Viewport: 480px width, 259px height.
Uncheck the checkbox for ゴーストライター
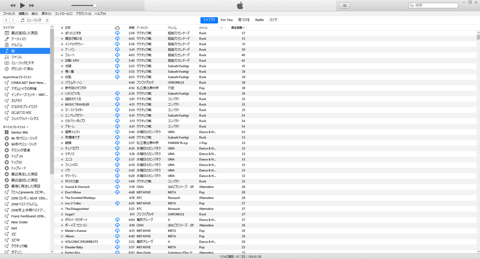coord(62,110)
